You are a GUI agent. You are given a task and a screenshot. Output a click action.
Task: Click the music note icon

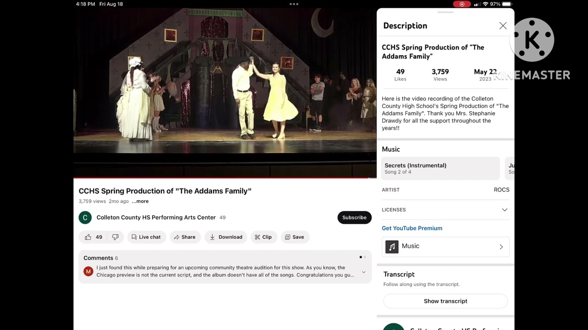click(392, 247)
